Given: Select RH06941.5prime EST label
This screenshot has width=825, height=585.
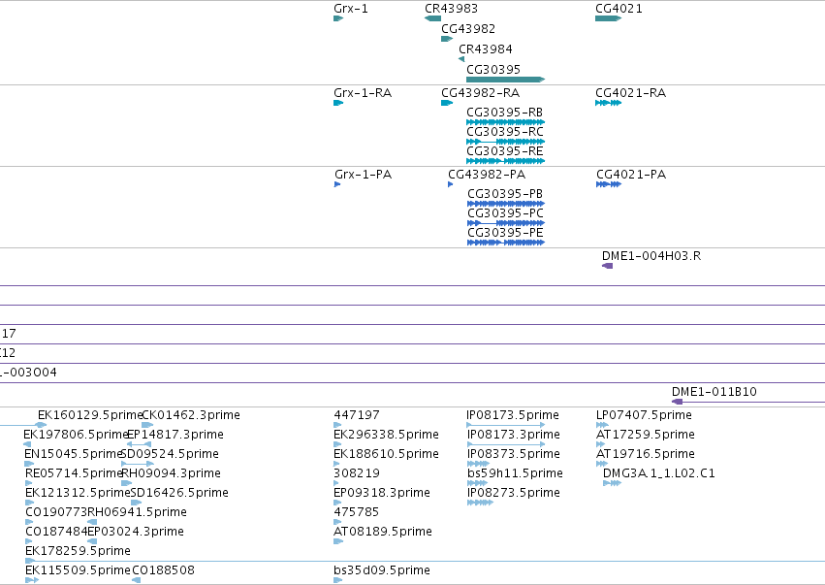Looking at the screenshot, I should 137,512.
